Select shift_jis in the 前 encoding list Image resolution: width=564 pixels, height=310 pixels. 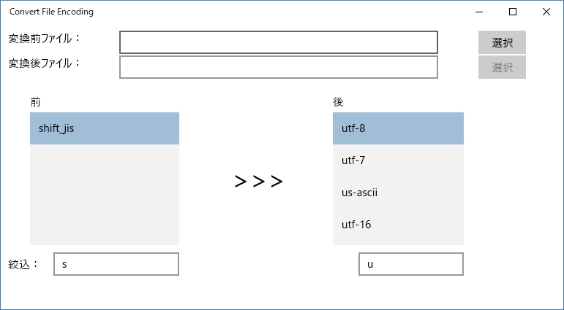pyautogui.click(x=105, y=128)
